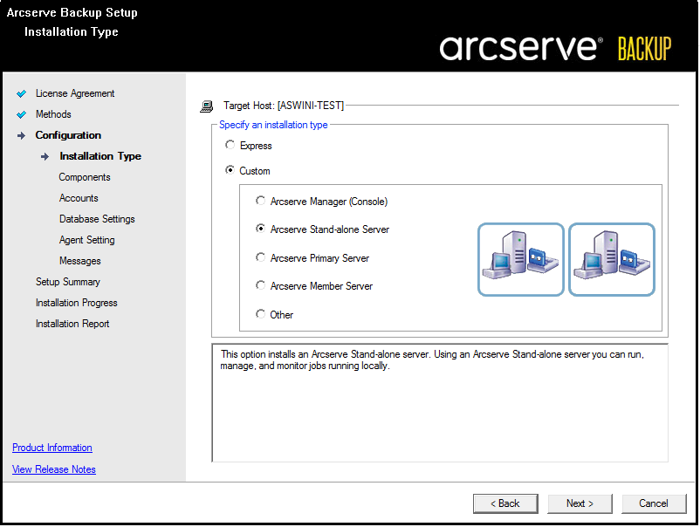
Task: Click the Methods checkmark icon
Action: click(x=22, y=115)
